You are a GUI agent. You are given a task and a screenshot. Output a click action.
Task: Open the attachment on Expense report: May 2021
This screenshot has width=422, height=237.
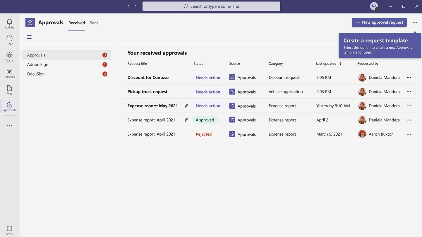coord(186,105)
